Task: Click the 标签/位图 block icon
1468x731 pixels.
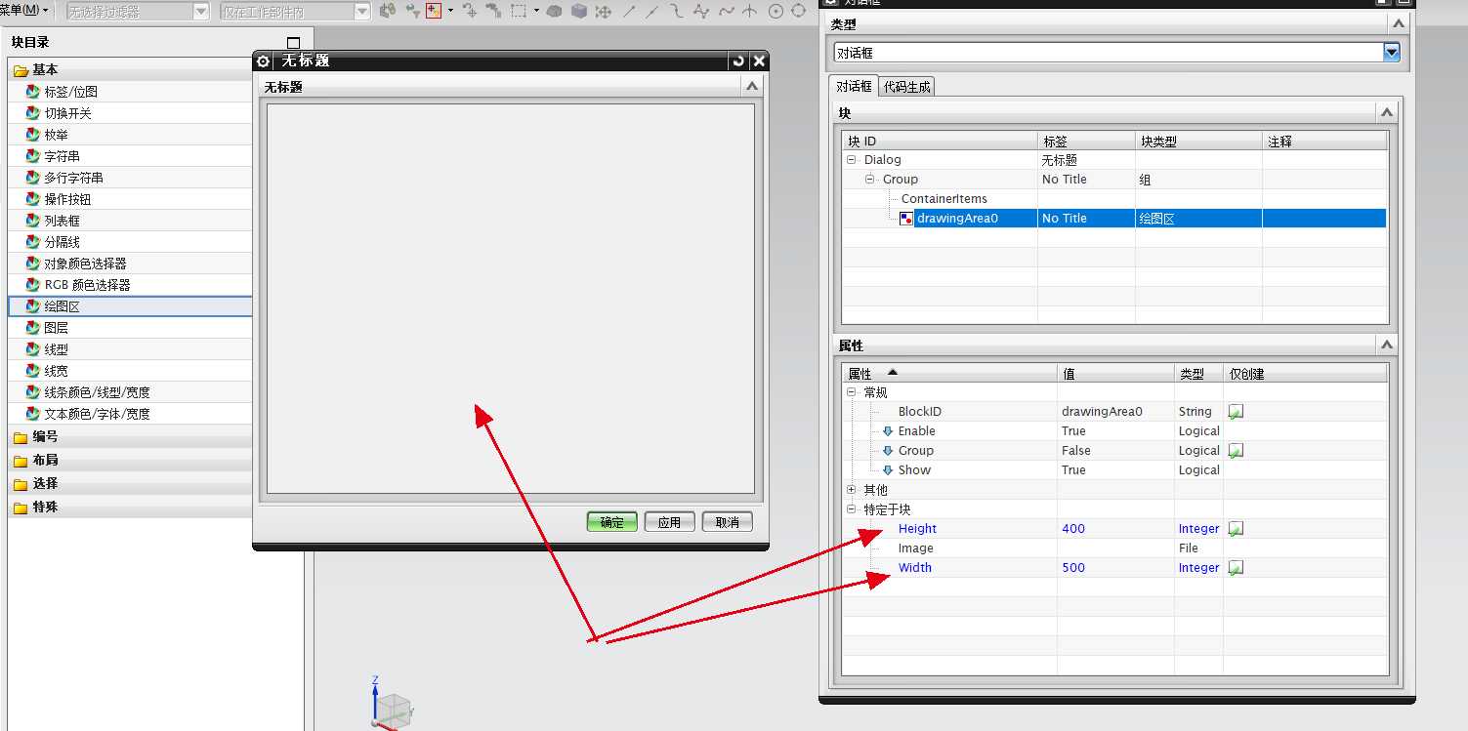Action: coord(33,92)
